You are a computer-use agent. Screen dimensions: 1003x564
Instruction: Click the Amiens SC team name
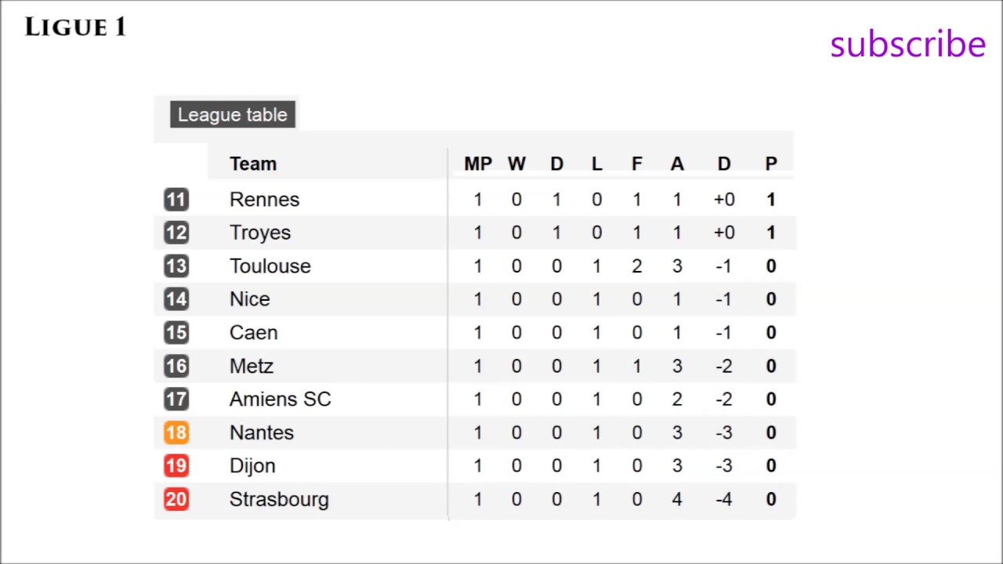(280, 399)
